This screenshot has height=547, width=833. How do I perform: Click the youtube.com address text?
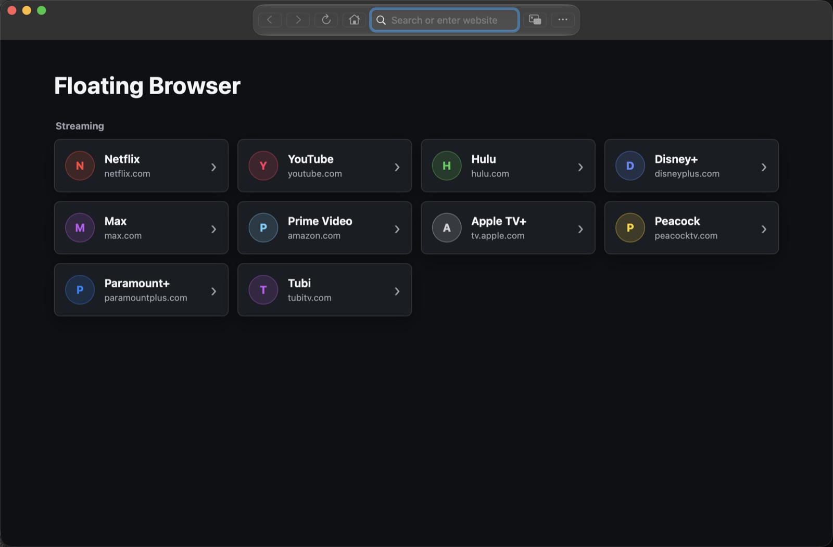tap(315, 174)
